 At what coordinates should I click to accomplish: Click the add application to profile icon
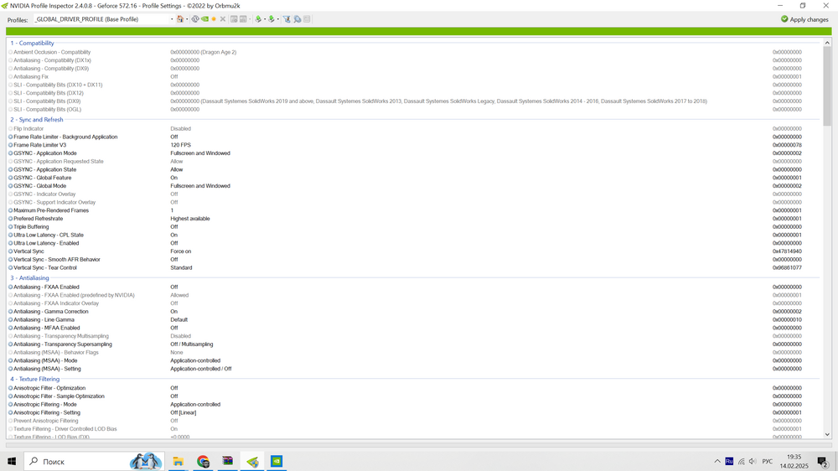click(234, 19)
